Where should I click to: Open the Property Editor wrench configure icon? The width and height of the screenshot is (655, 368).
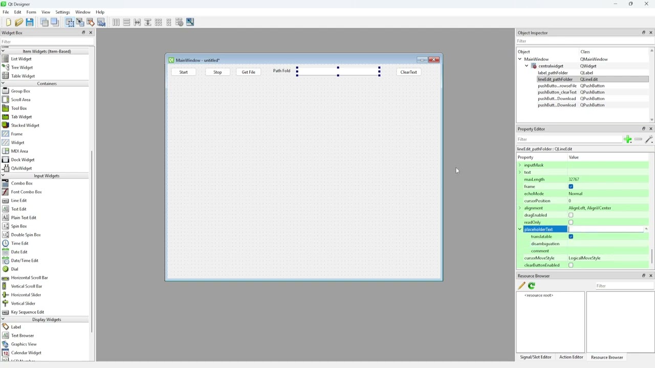pyautogui.click(x=649, y=139)
